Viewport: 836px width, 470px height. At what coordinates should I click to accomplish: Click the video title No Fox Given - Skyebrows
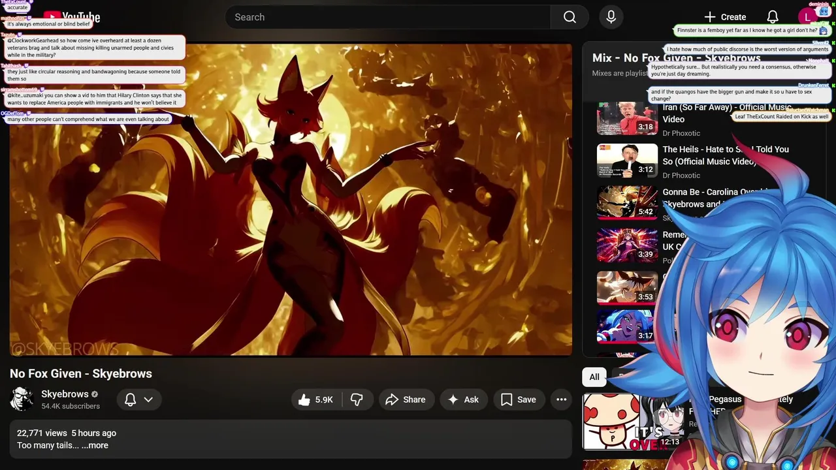pyautogui.click(x=81, y=373)
